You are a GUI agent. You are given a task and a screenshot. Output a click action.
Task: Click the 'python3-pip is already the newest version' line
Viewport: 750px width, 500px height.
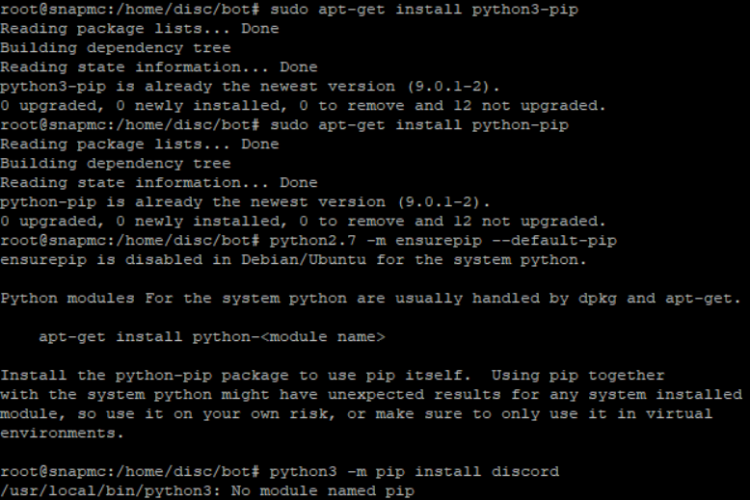250,87
